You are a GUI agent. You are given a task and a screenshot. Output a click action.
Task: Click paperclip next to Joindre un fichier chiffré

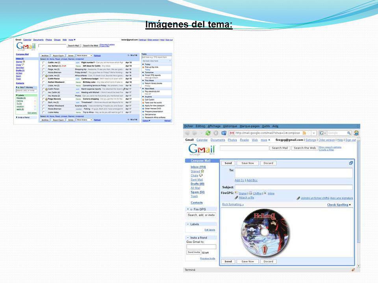click(x=298, y=198)
